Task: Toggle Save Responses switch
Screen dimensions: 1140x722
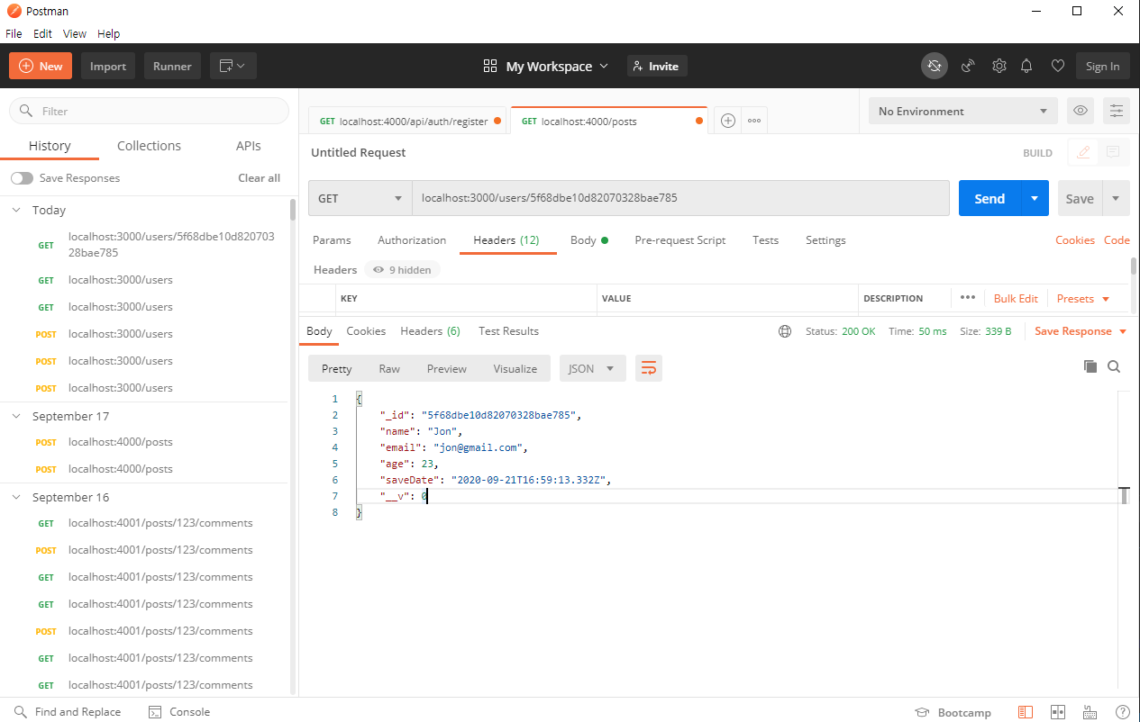Action: coord(22,178)
